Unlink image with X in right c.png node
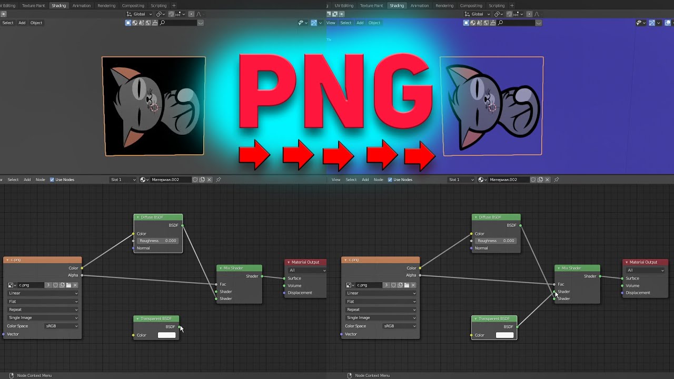Viewport: 674px width, 379px height. pos(413,285)
